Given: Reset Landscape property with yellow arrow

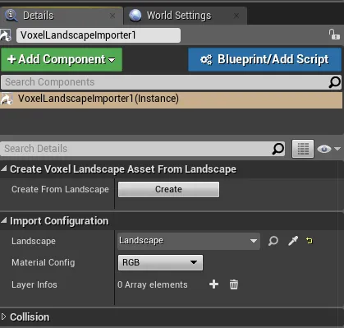Looking at the screenshot, I should (310, 241).
